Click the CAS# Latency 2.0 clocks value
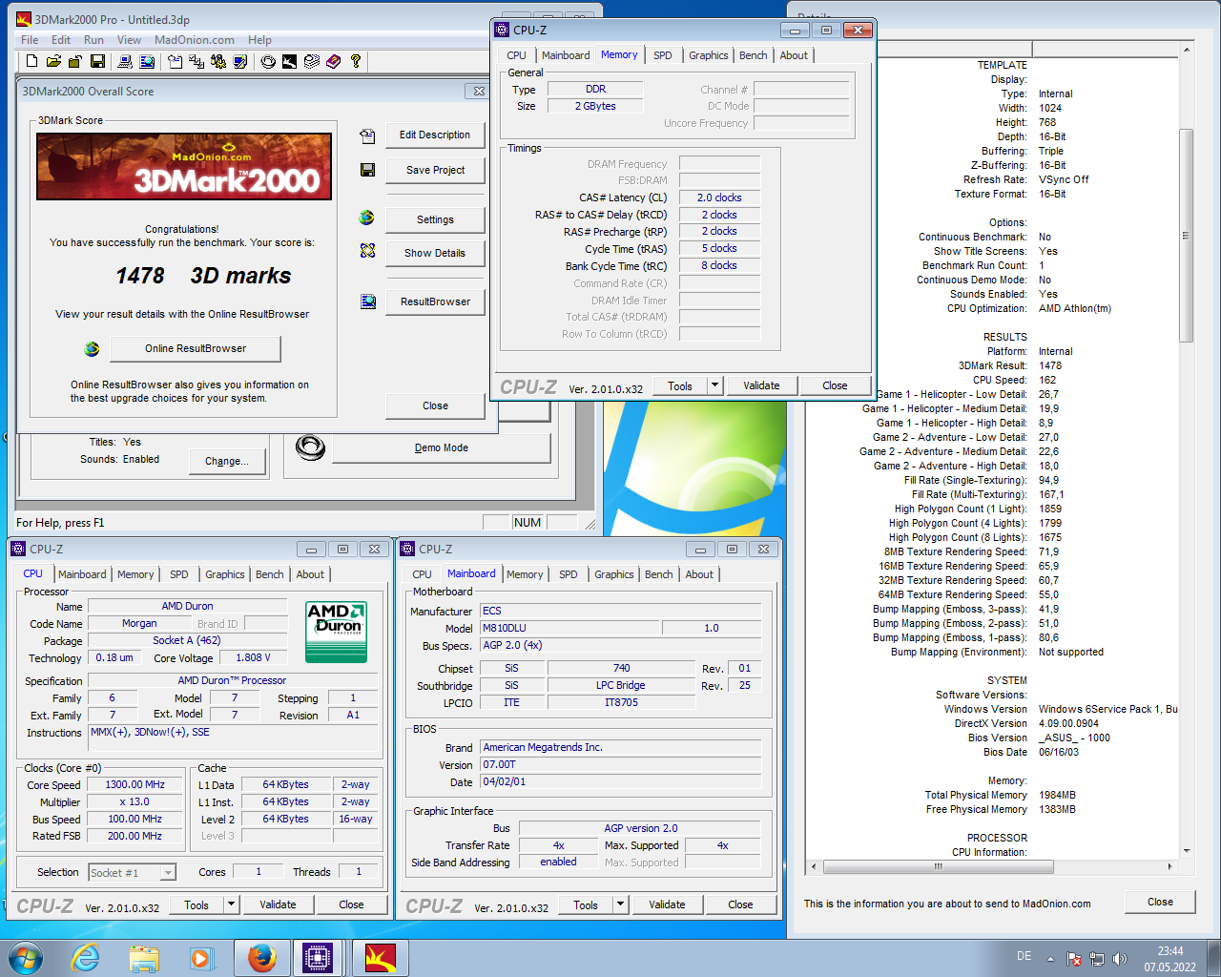Screen dimensions: 1221x977 [x=719, y=197]
